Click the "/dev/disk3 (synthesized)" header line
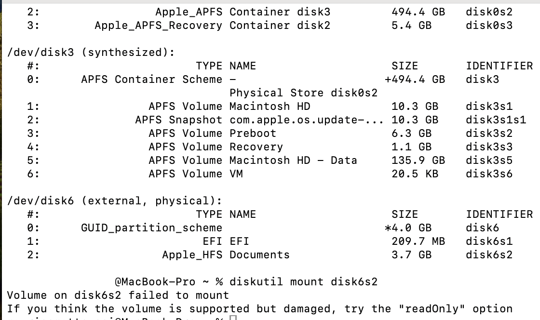 [91, 53]
